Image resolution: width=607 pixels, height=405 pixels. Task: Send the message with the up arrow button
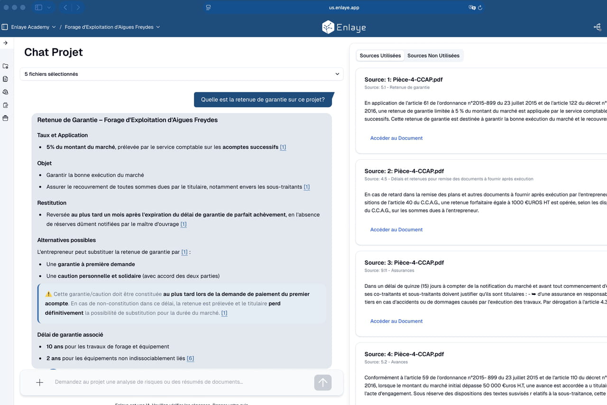(323, 382)
